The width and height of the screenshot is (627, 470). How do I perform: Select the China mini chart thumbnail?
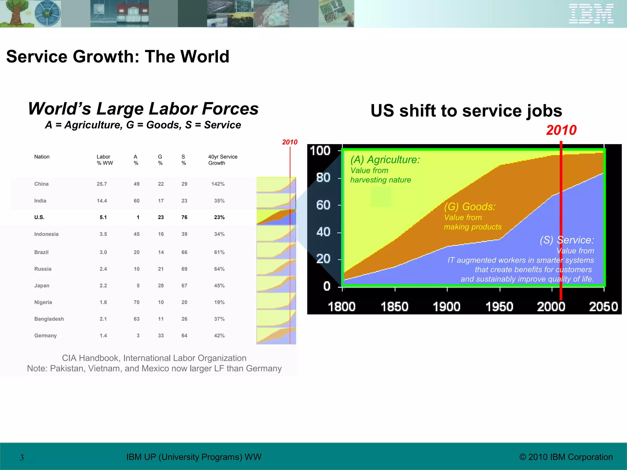click(x=276, y=185)
